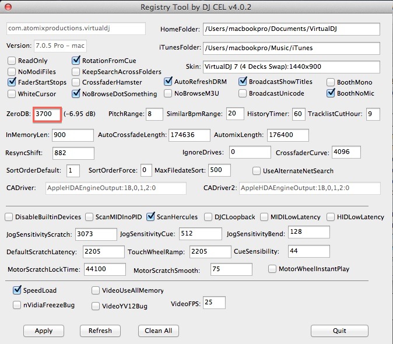Close the window with red button
The width and height of the screenshot is (393, 344).
[8, 7]
